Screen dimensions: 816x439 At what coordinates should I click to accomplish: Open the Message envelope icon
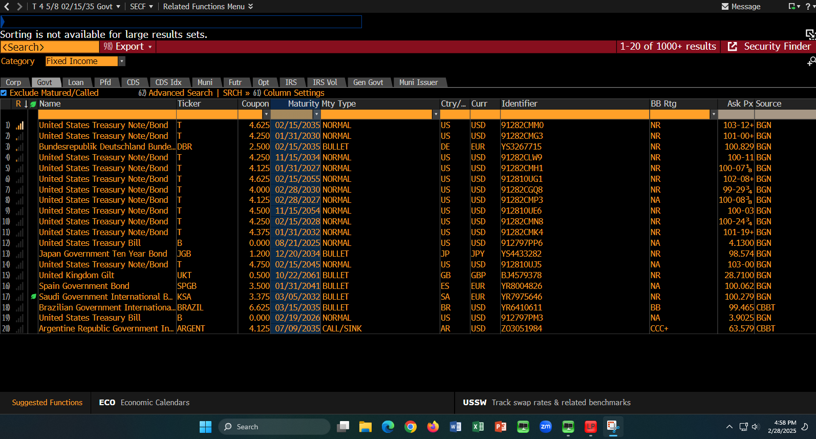click(x=725, y=6)
